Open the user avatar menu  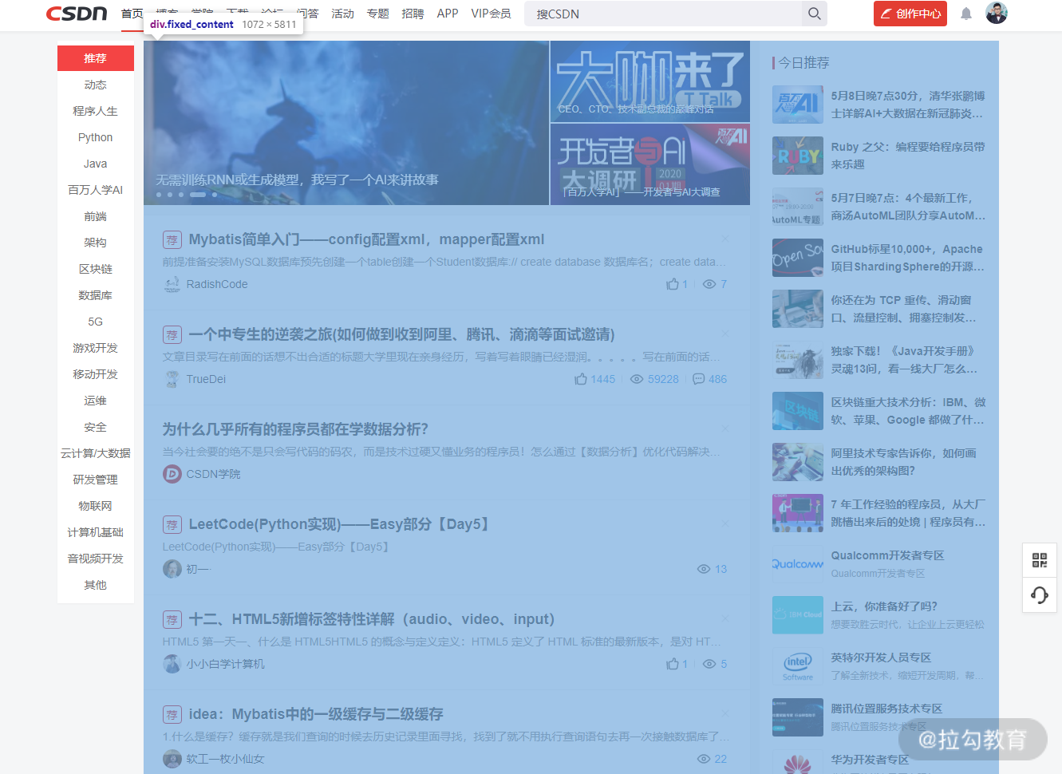pyautogui.click(x=997, y=13)
